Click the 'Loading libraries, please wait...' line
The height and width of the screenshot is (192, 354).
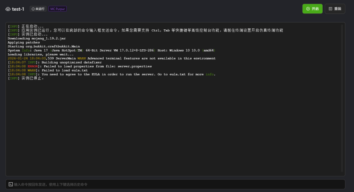pyautogui.click(x=40, y=54)
